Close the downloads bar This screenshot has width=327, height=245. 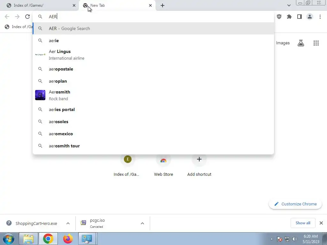point(321,223)
